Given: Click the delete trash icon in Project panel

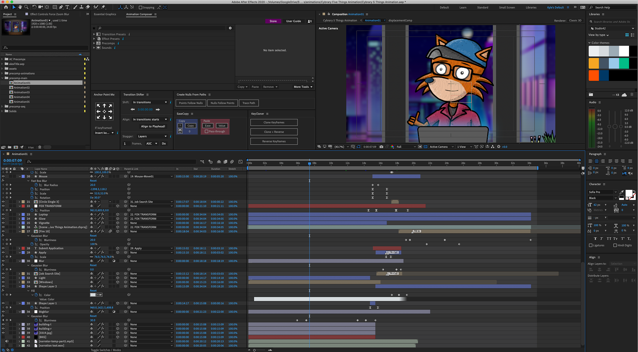Looking at the screenshot, I should (x=40, y=147).
